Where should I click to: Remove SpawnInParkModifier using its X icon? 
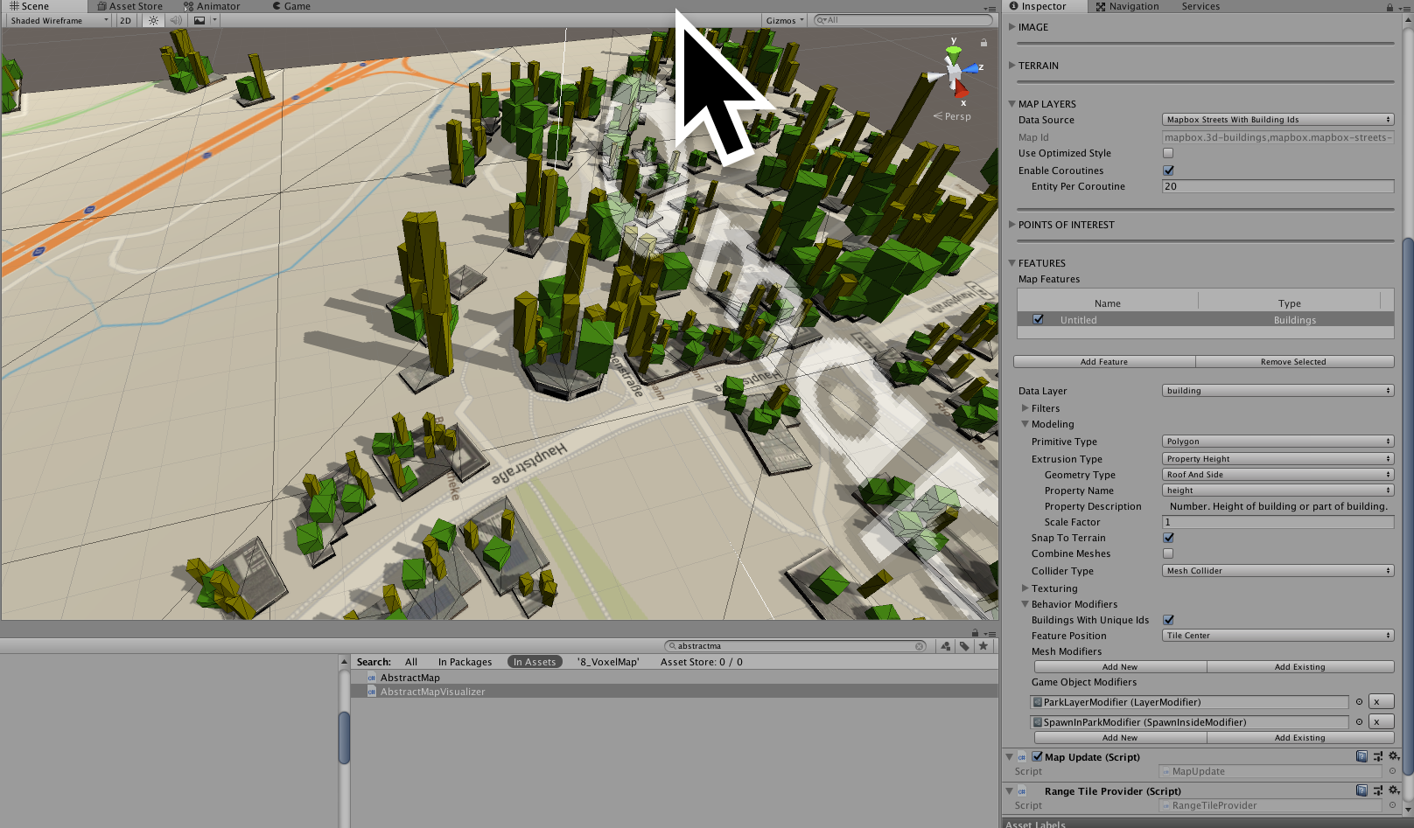pos(1380,721)
